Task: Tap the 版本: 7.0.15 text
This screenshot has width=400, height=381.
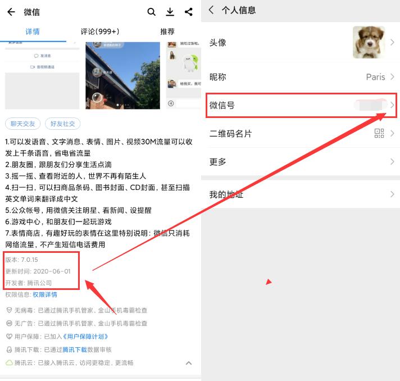Action: (x=22, y=260)
